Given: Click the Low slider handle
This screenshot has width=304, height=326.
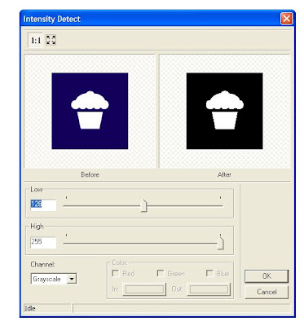Looking at the screenshot, I should [x=143, y=205].
